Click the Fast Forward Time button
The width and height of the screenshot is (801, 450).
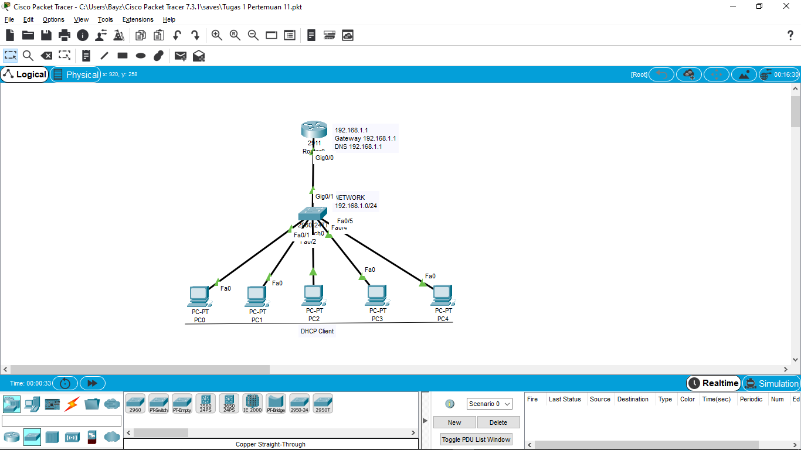pyautogui.click(x=93, y=383)
